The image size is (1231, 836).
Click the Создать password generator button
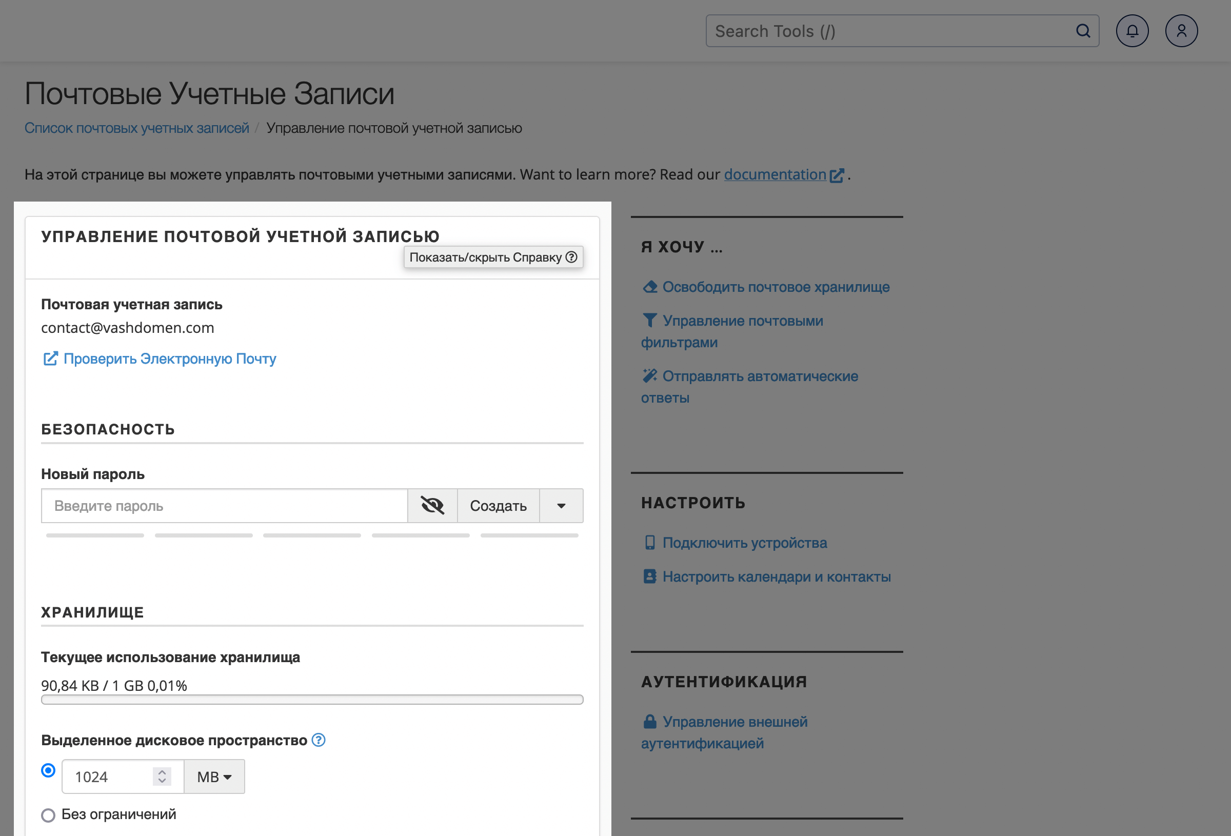coord(499,505)
